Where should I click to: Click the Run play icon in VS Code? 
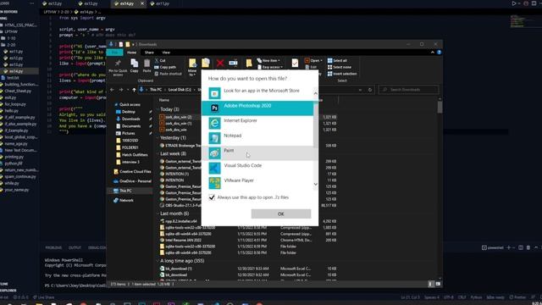coord(514,3)
